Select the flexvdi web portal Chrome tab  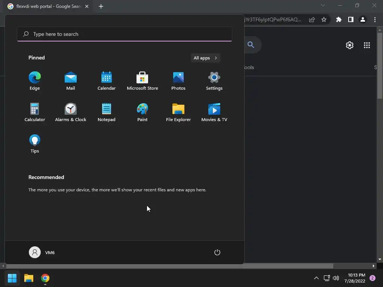point(49,6)
